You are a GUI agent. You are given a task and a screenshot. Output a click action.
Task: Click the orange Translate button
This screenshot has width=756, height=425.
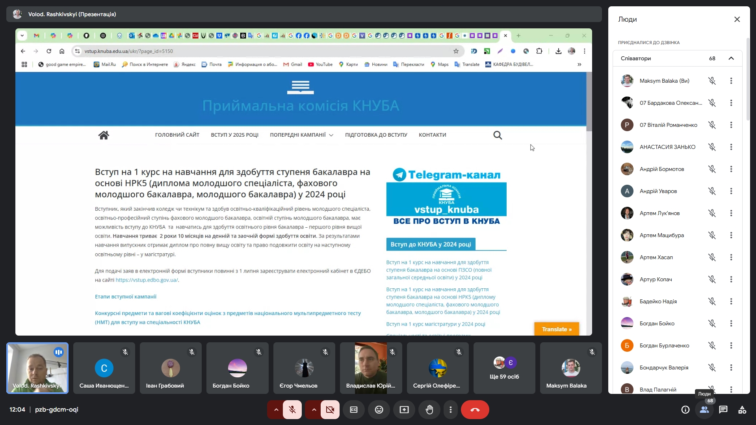557,329
